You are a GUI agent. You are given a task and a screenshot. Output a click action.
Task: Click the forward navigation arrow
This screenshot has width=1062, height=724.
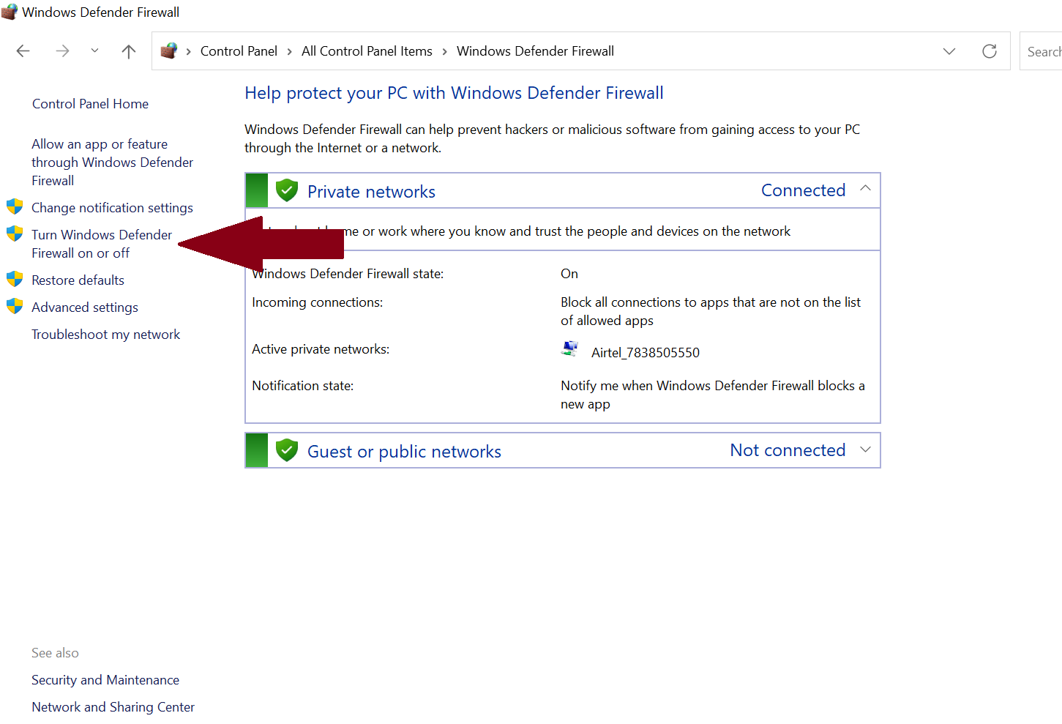pos(62,51)
